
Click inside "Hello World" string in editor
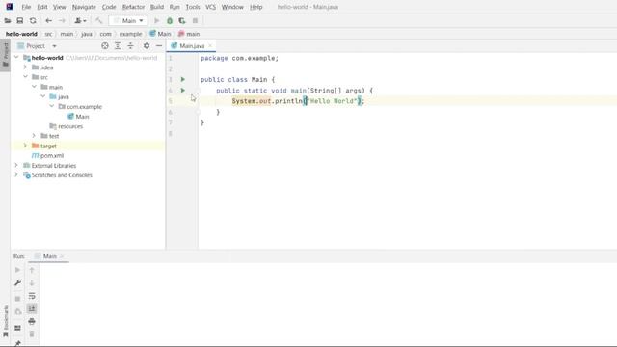tap(333, 101)
